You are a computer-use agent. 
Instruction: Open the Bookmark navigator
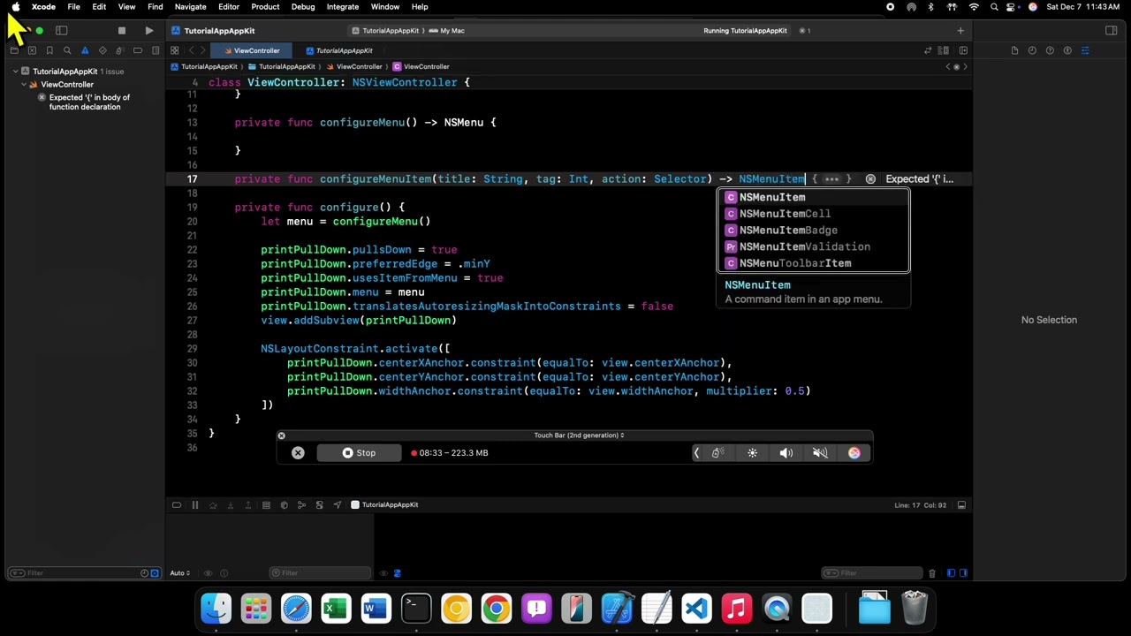[49, 50]
